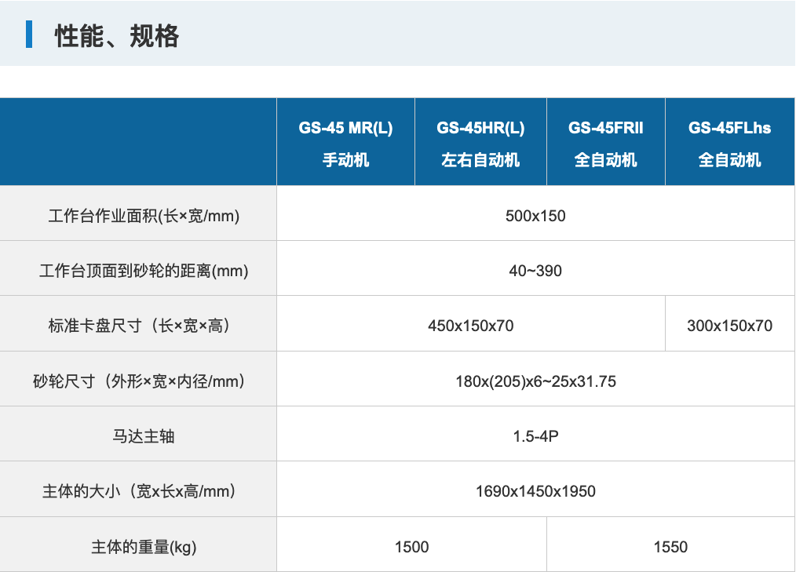
Task: Select the GS-45HR(L) 左右自动机 column header
Action: point(480,143)
